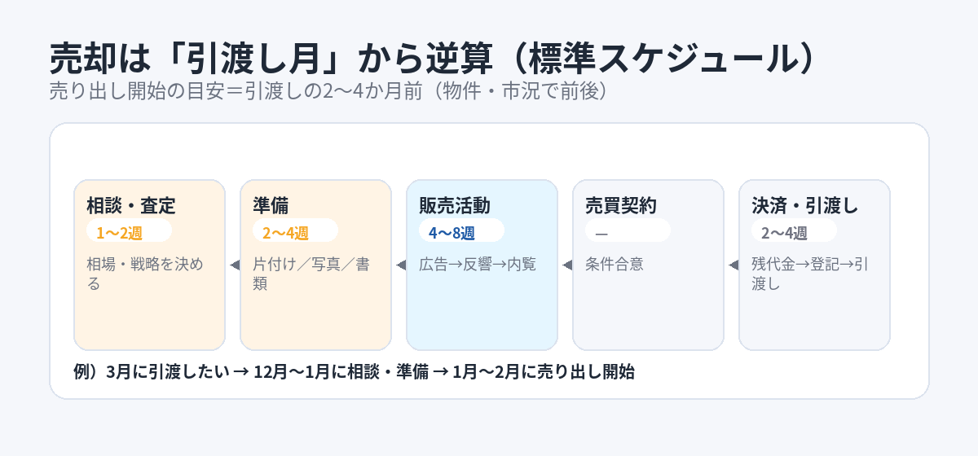Viewport: 978px width, 456px height.
Task: Click the arrow between 相談・査定 and 準備
Action: coord(234,265)
